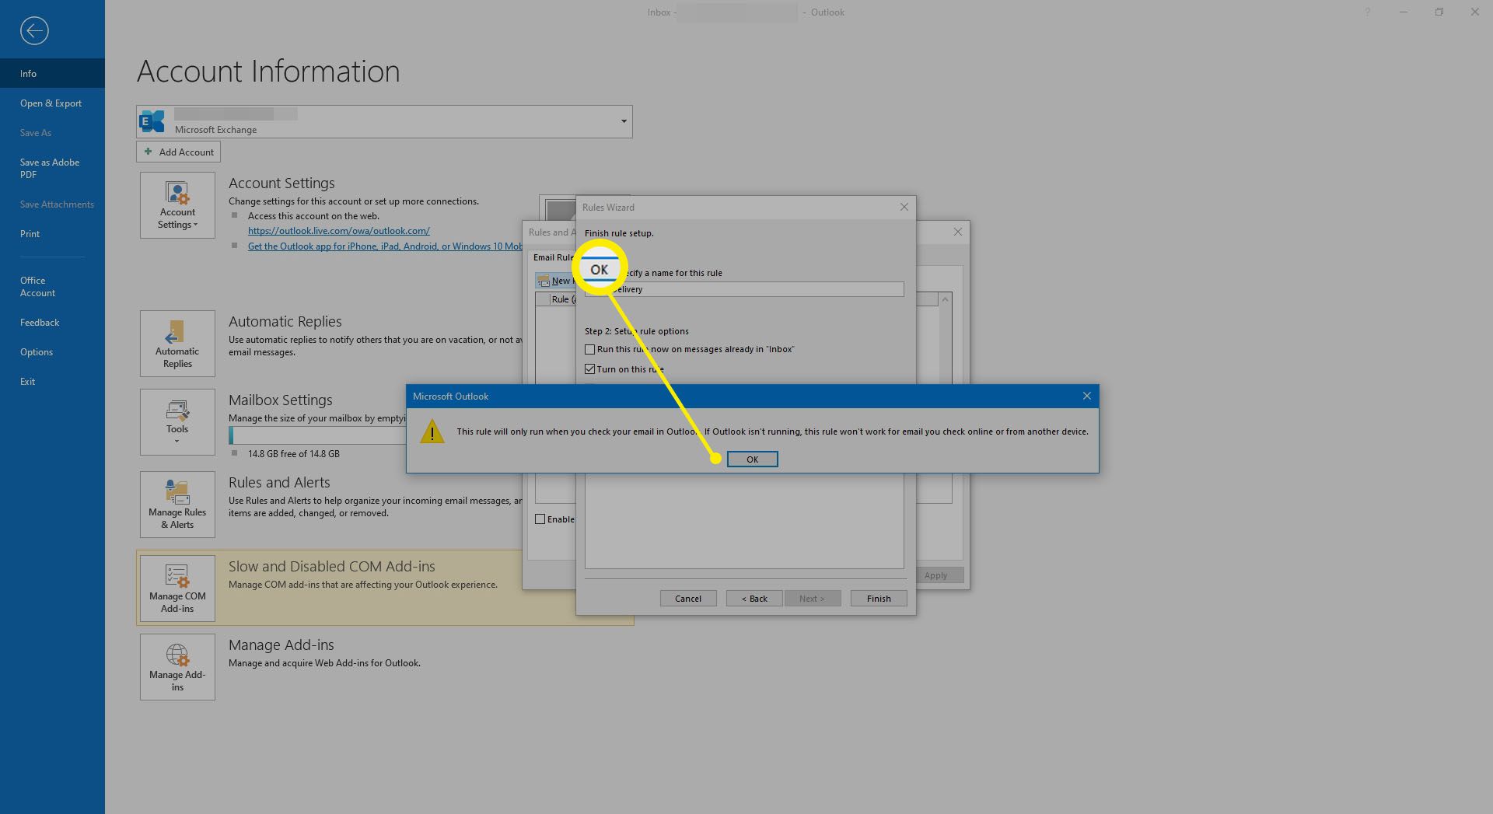
Task: Click the Account Information heading
Action: [x=268, y=72]
